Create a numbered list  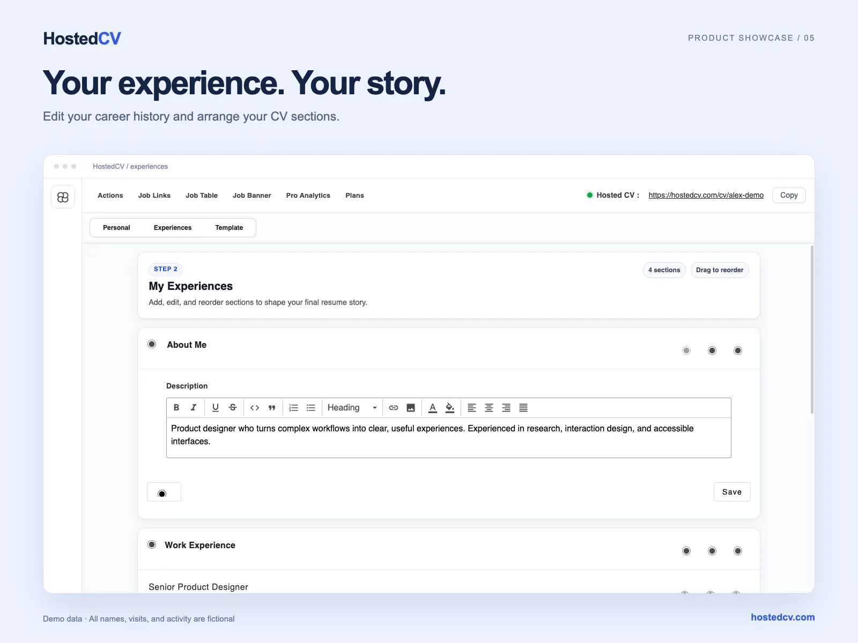click(294, 408)
